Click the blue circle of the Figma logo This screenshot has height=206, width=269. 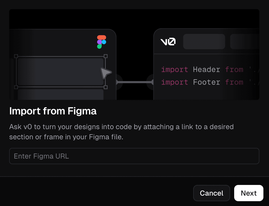104,42
